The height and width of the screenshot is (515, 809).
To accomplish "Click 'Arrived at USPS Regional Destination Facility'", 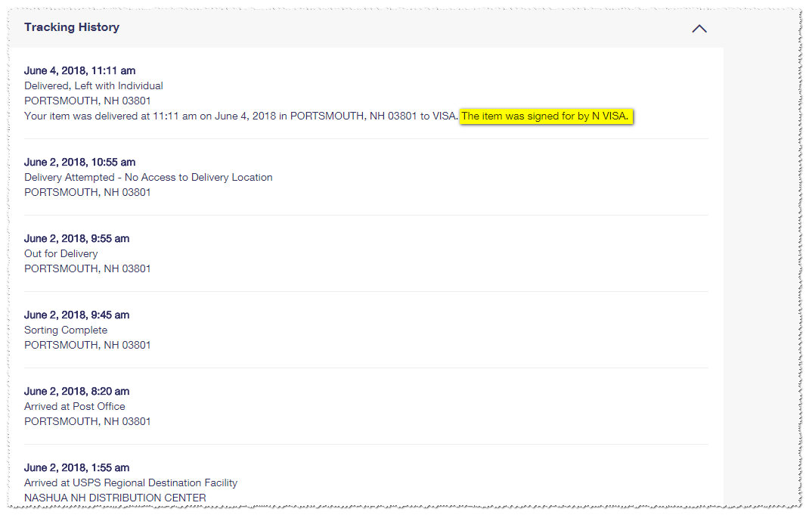I will pyautogui.click(x=131, y=482).
